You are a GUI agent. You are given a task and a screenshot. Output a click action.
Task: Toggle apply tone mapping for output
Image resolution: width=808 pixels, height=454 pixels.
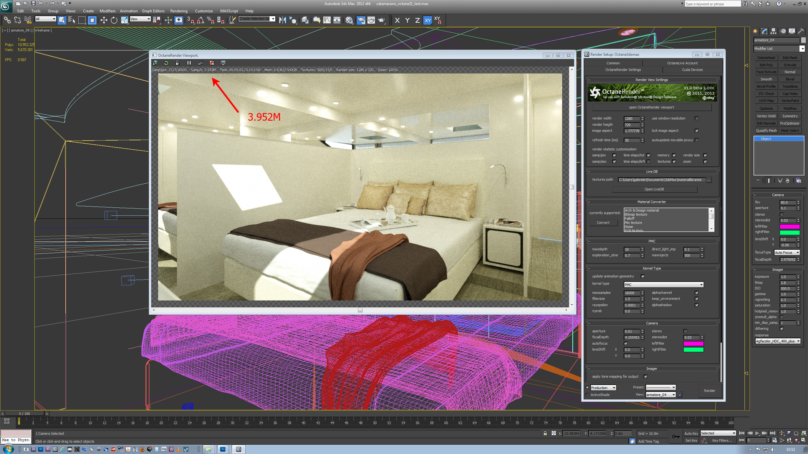tap(645, 377)
